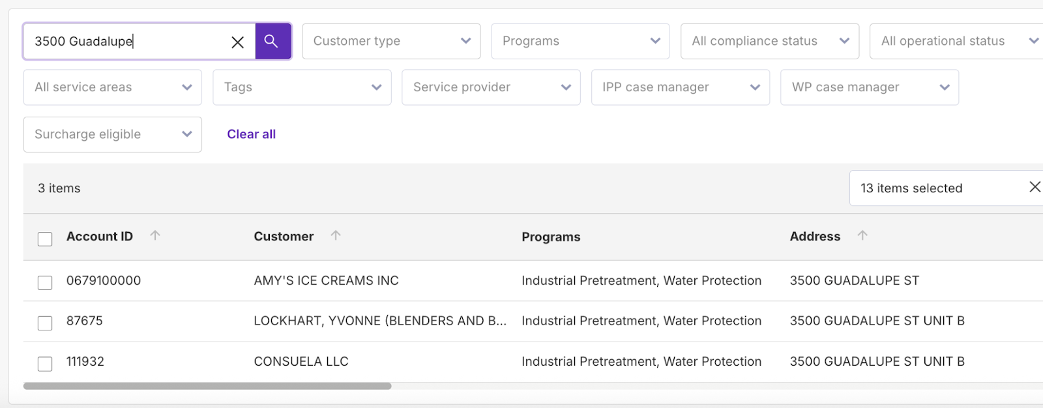The height and width of the screenshot is (408, 1043).
Task: Open All compliance status dropdown
Action: point(769,41)
